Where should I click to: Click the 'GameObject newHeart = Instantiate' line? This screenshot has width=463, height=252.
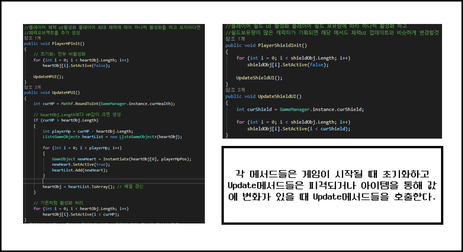[x=122, y=159]
